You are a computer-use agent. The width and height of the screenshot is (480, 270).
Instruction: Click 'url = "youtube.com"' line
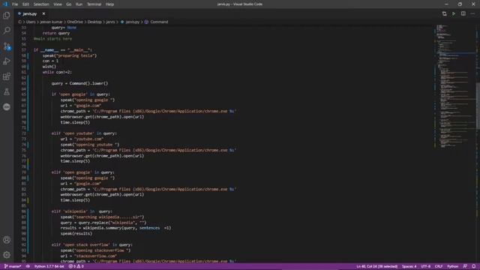(82, 139)
